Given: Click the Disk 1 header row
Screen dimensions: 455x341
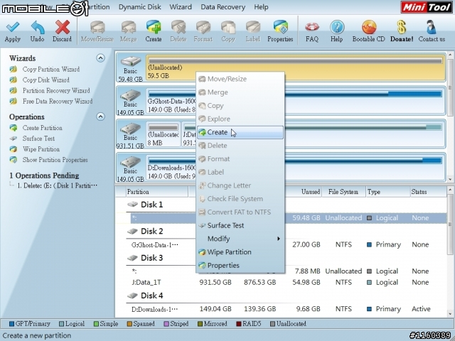Looking at the screenshot, I should (151, 205).
